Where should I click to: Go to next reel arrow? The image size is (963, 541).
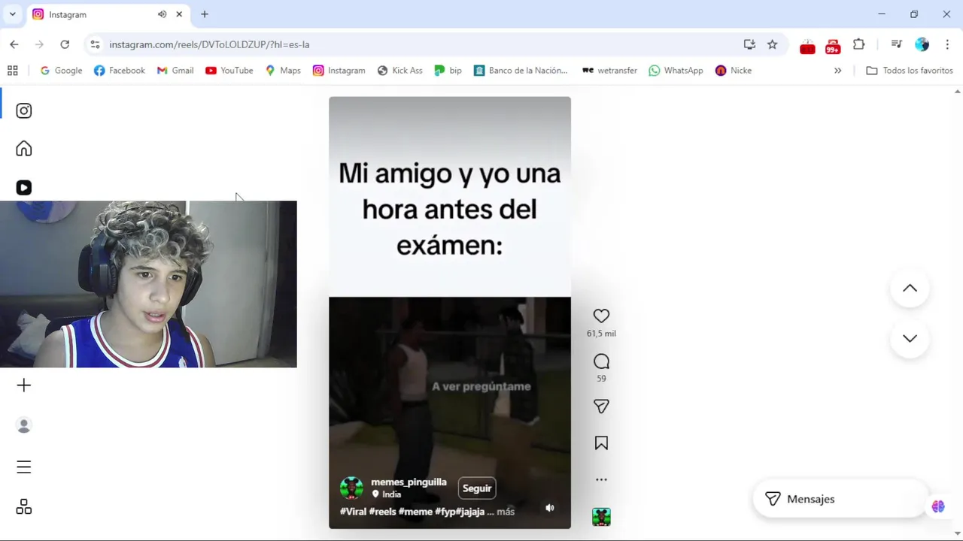(910, 338)
